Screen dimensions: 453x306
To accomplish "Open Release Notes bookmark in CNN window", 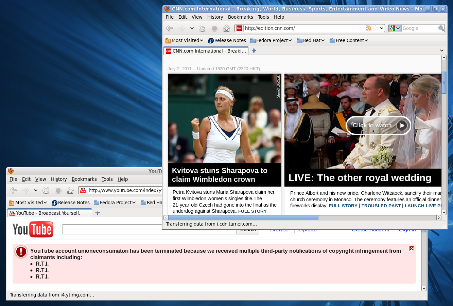I will tap(227, 40).
